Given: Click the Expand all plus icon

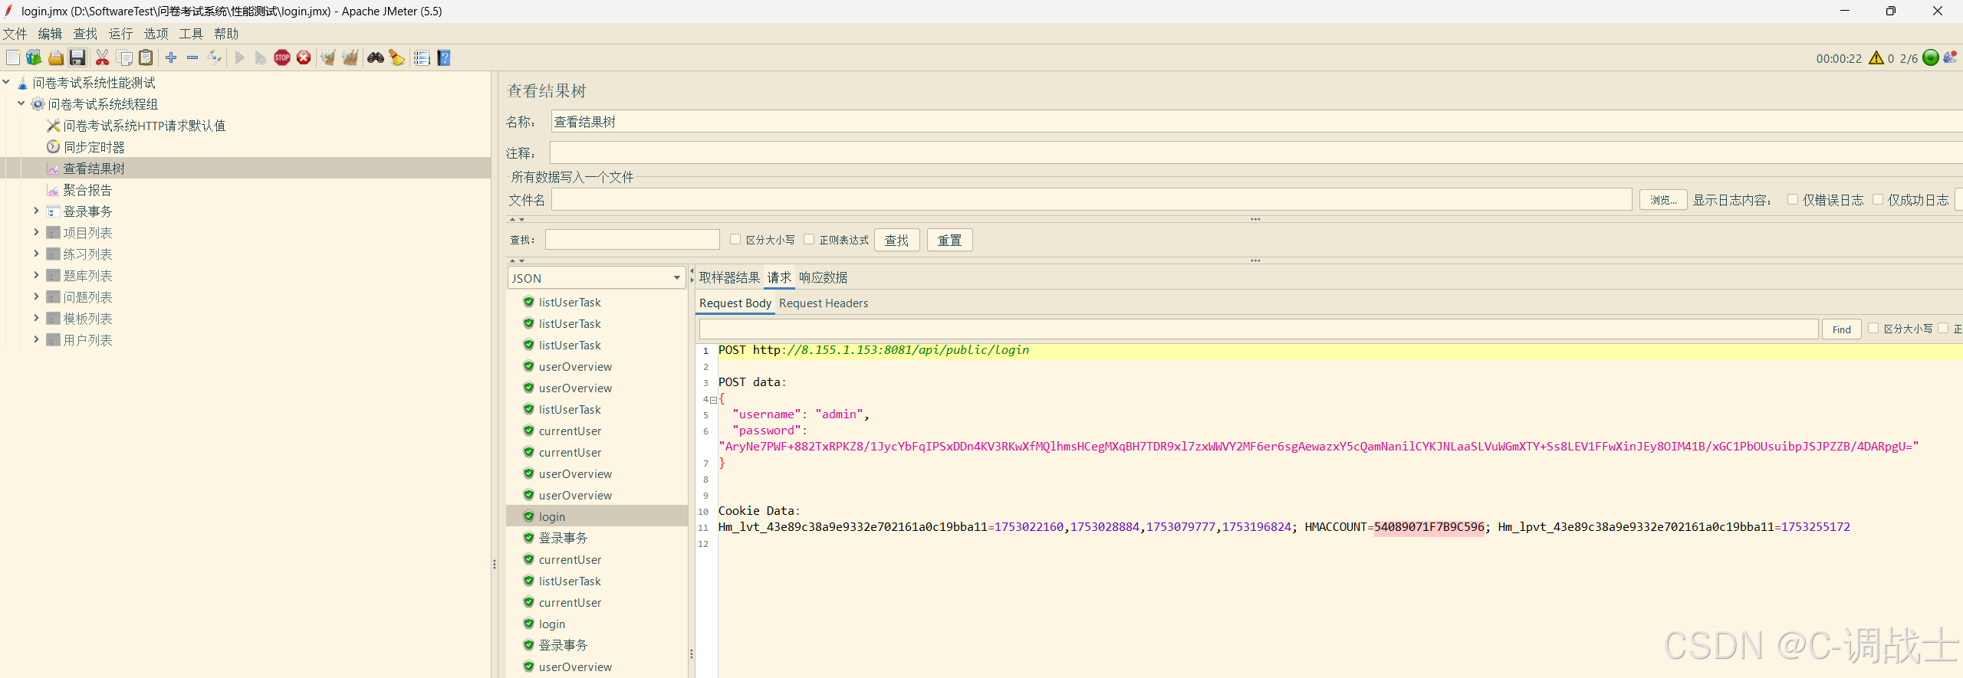Looking at the screenshot, I should [171, 58].
